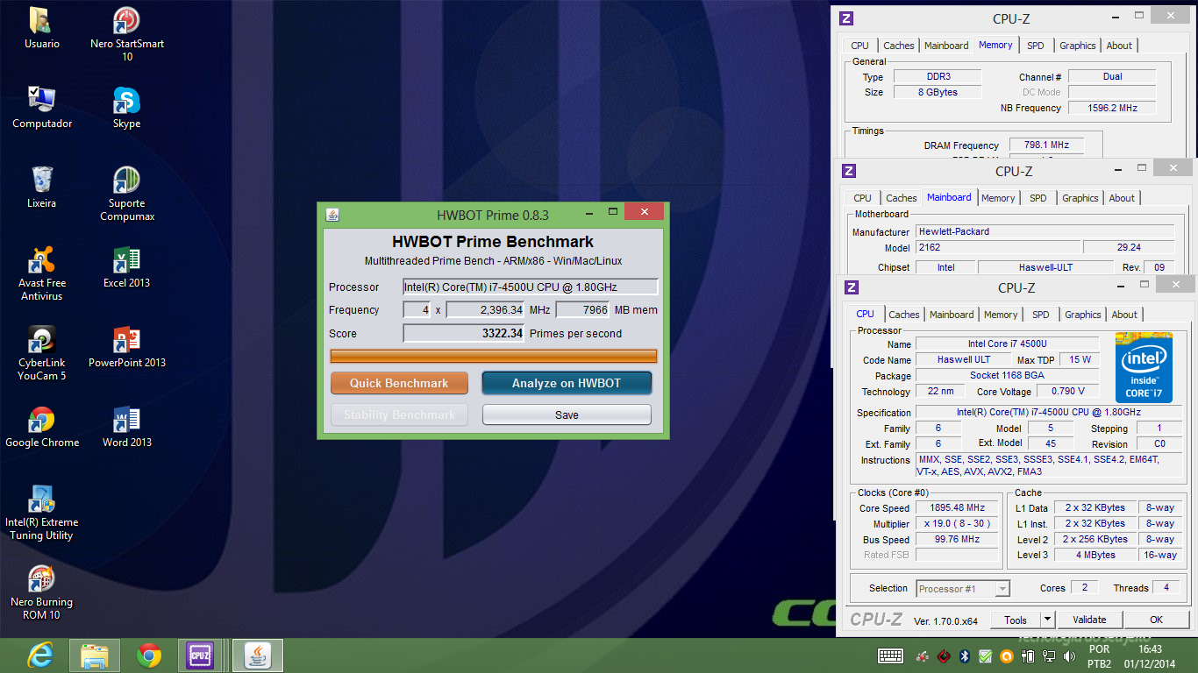Click the Processor name field in HWBOT
Image resolution: width=1198 pixels, height=673 pixels.
coord(531,287)
